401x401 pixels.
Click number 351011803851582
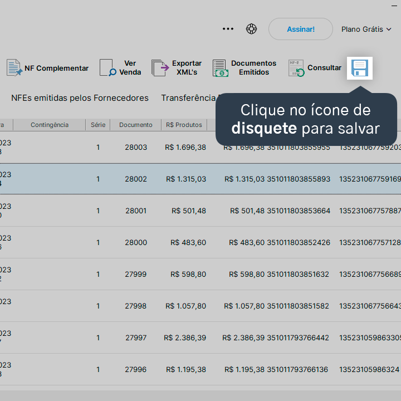tap(298, 306)
